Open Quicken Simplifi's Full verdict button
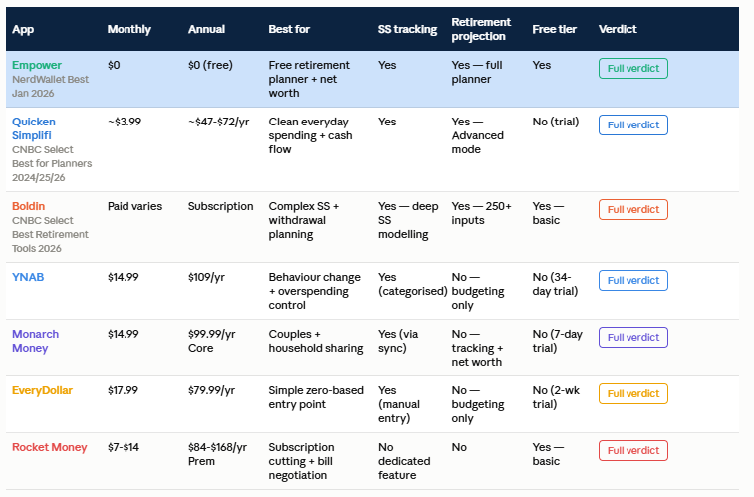 [632, 124]
